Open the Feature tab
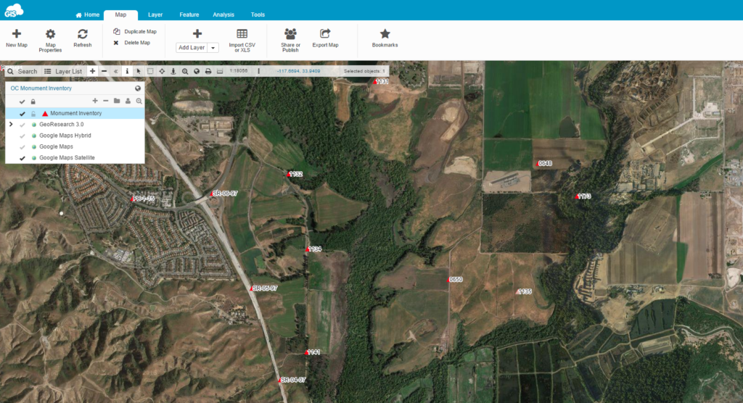 pyautogui.click(x=189, y=14)
